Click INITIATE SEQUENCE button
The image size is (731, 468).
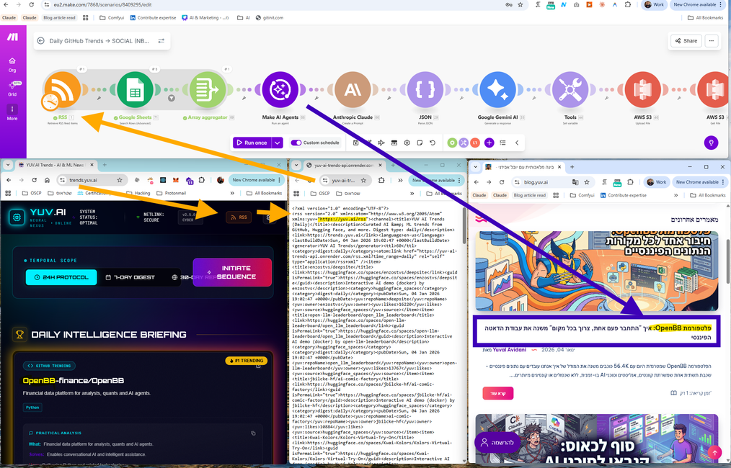(x=232, y=272)
